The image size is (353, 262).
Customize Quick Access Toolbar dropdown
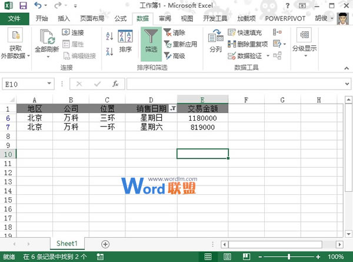tap(75, 6)
